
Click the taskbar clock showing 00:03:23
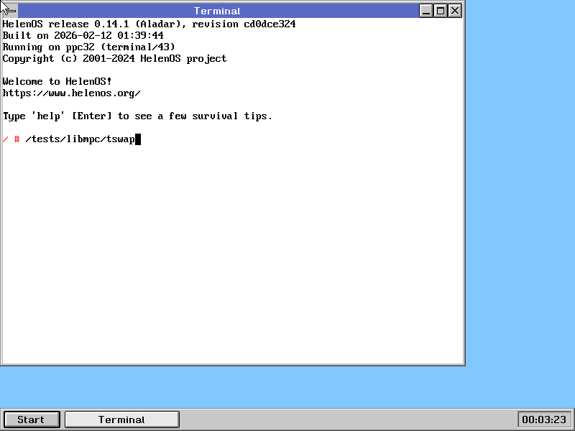point(543,420)
